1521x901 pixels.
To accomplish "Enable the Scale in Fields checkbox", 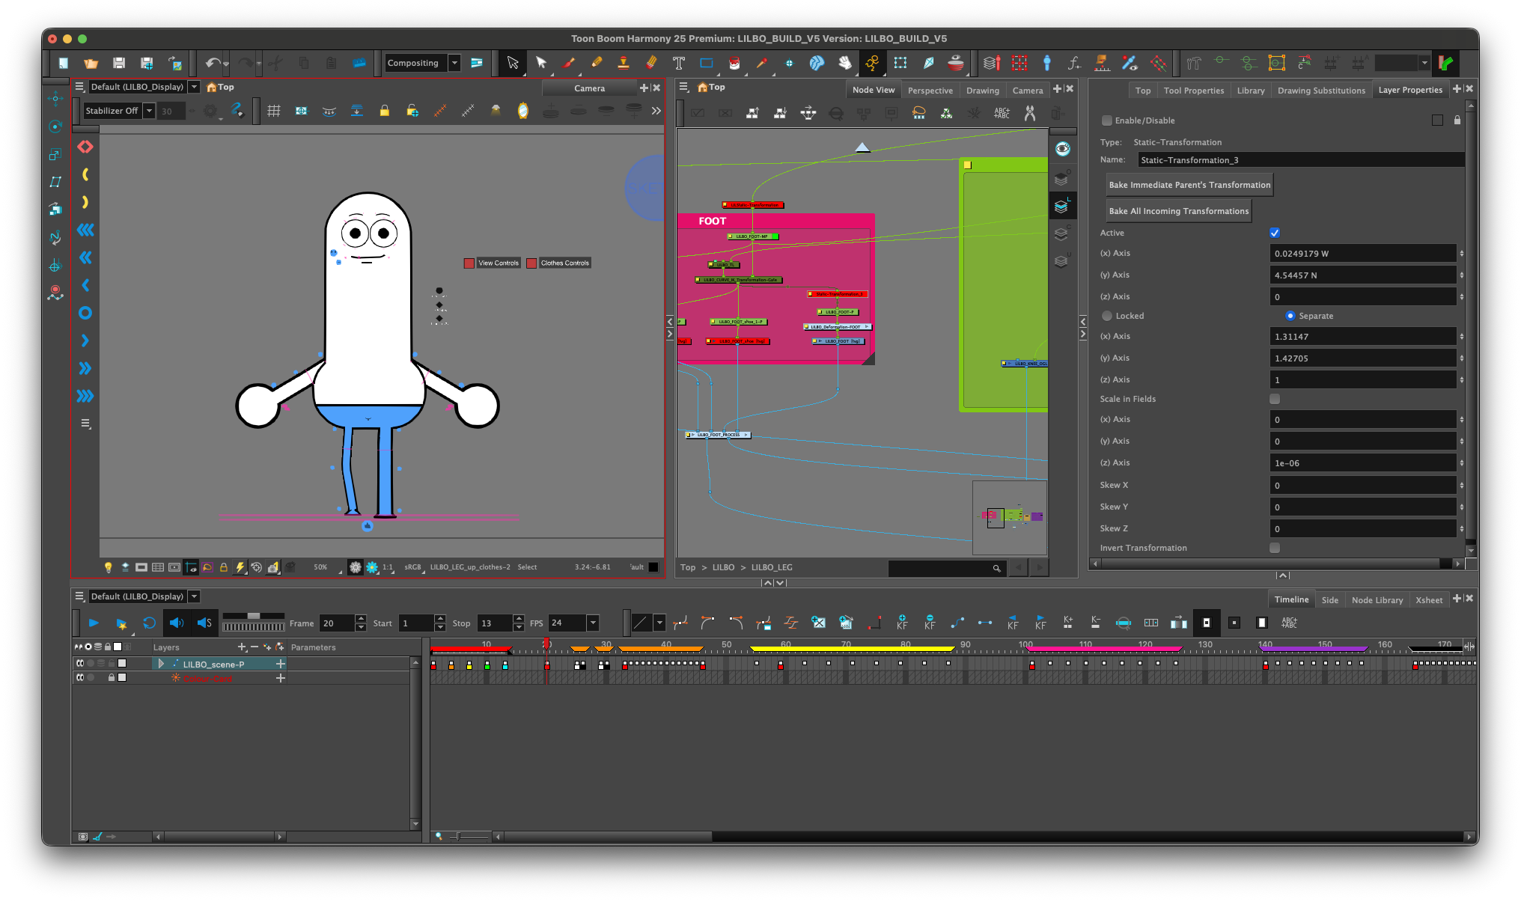I will [1275, 399].
